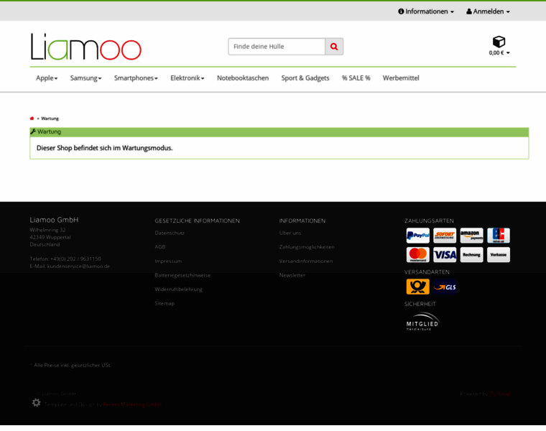Click the red search magnifier button
The image size is (546, 431).
[334, 46]
